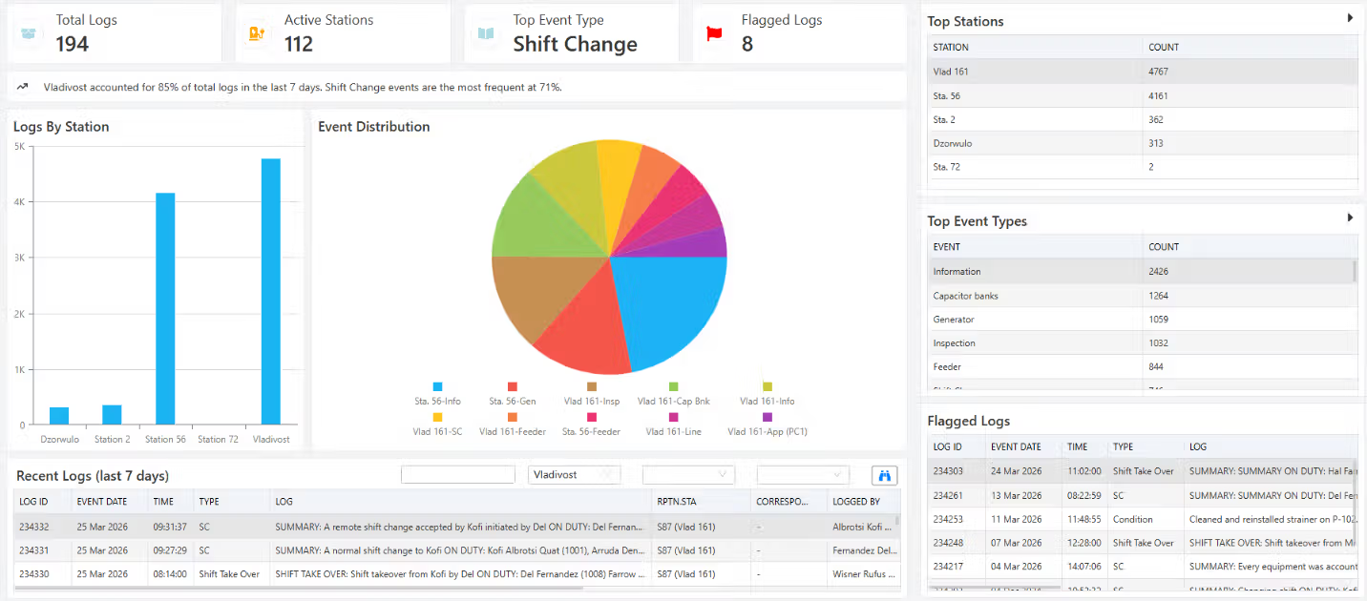Click the Total Logs card icon
The width and height of the screenshot is (1367, 601).
pos(28,33)
